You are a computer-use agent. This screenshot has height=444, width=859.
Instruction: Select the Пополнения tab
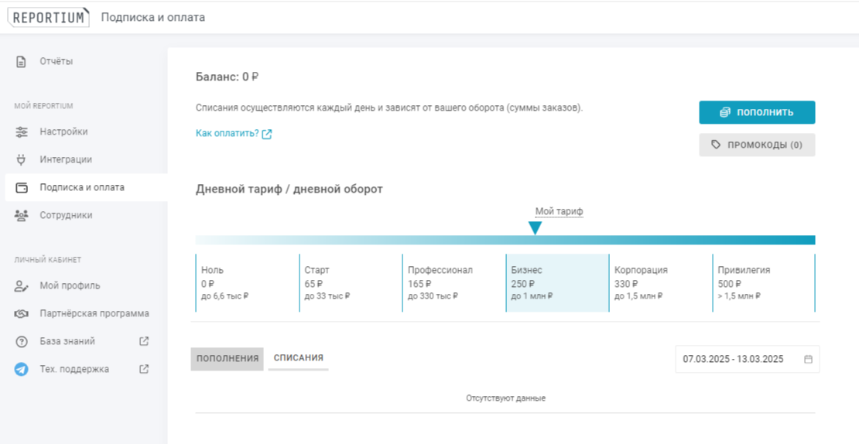(x=228, y=359)
